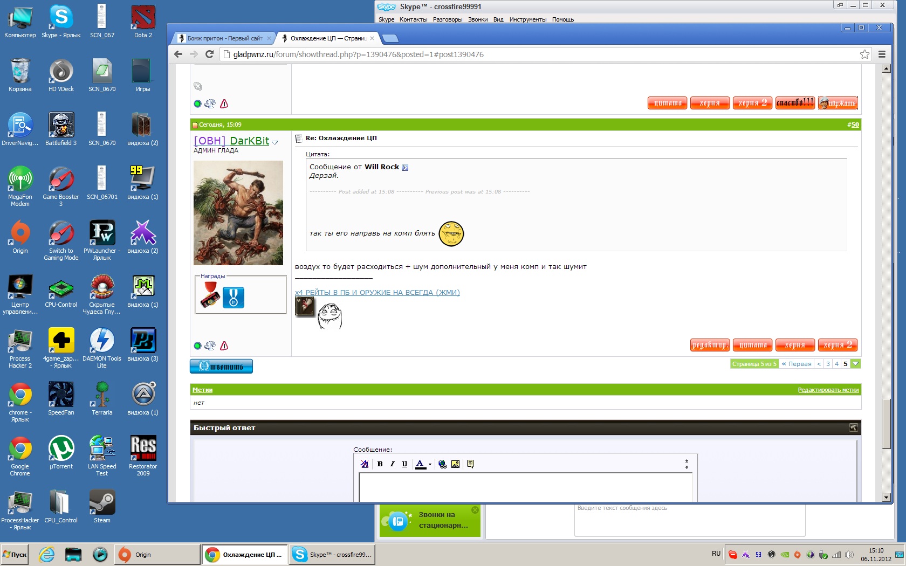Image resolution: width=906 pixels, height=566 pixels.
Task: Click inside the quick reply message box
Action: click(x=525, y=487)
